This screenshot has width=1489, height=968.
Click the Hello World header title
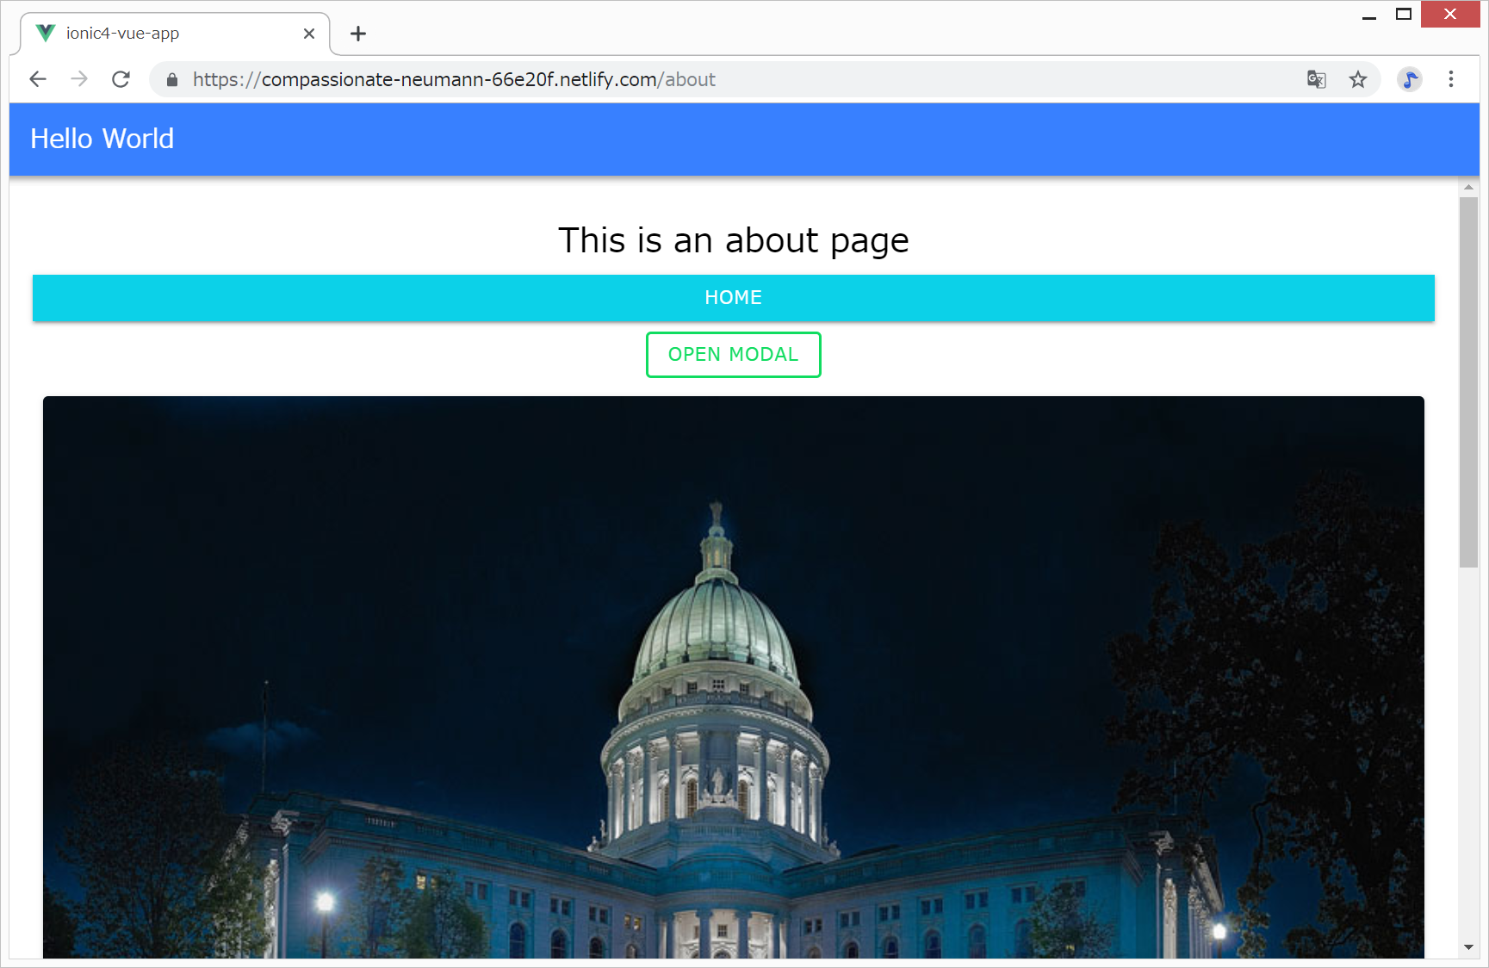coord(102,139)
